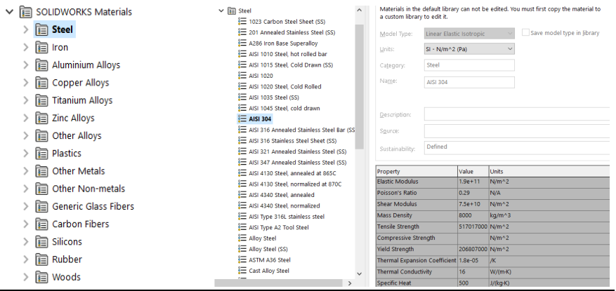
Task: Click the AISI 1020 material icon
Action: tap(243, 76)
